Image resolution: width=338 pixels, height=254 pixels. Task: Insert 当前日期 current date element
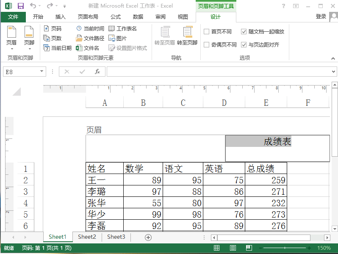57,48
